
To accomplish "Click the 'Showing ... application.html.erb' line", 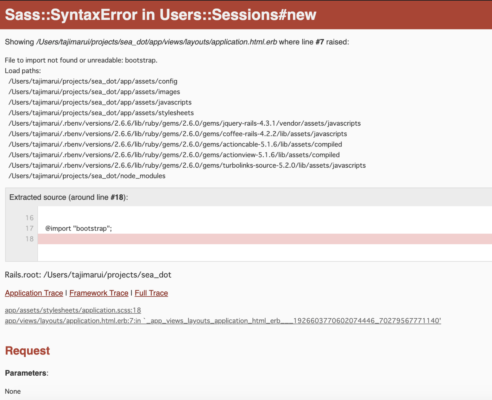I will click(x=177, y=42).
